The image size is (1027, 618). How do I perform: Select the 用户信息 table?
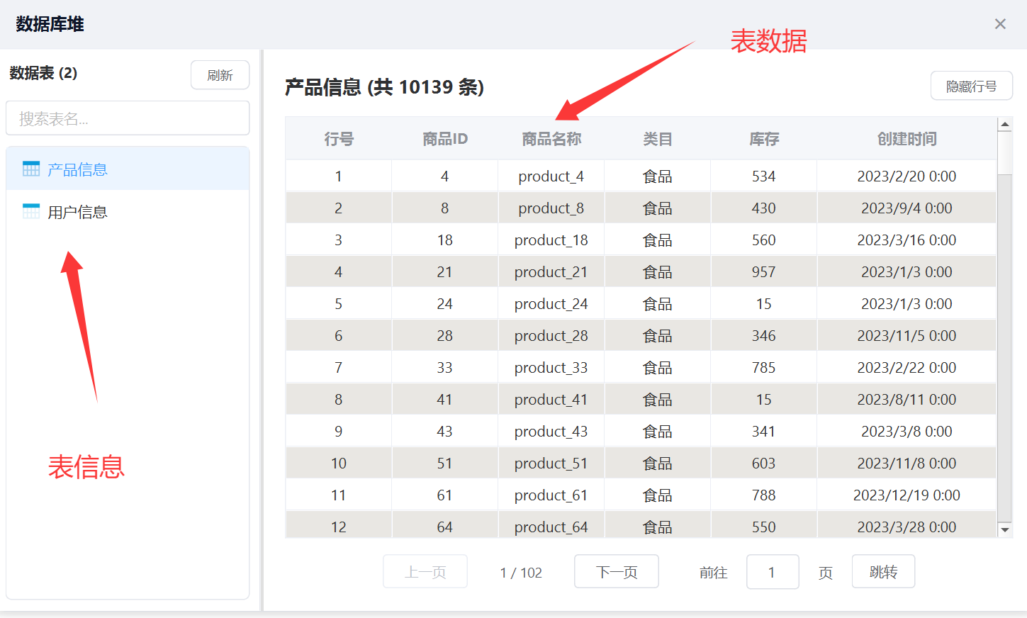[x=77, y=212]
